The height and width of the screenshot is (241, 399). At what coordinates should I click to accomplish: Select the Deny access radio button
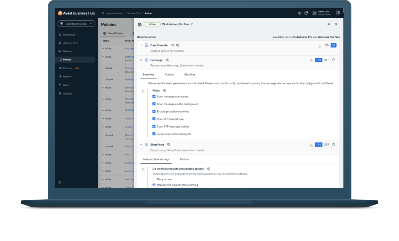click(x=154, y=179)
